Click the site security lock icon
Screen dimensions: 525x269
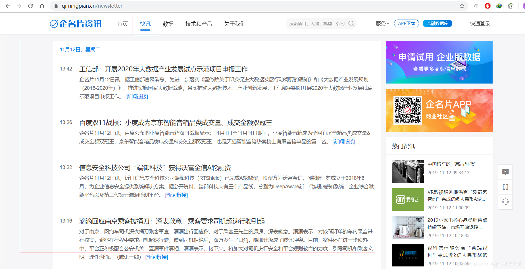pos(56,6)
